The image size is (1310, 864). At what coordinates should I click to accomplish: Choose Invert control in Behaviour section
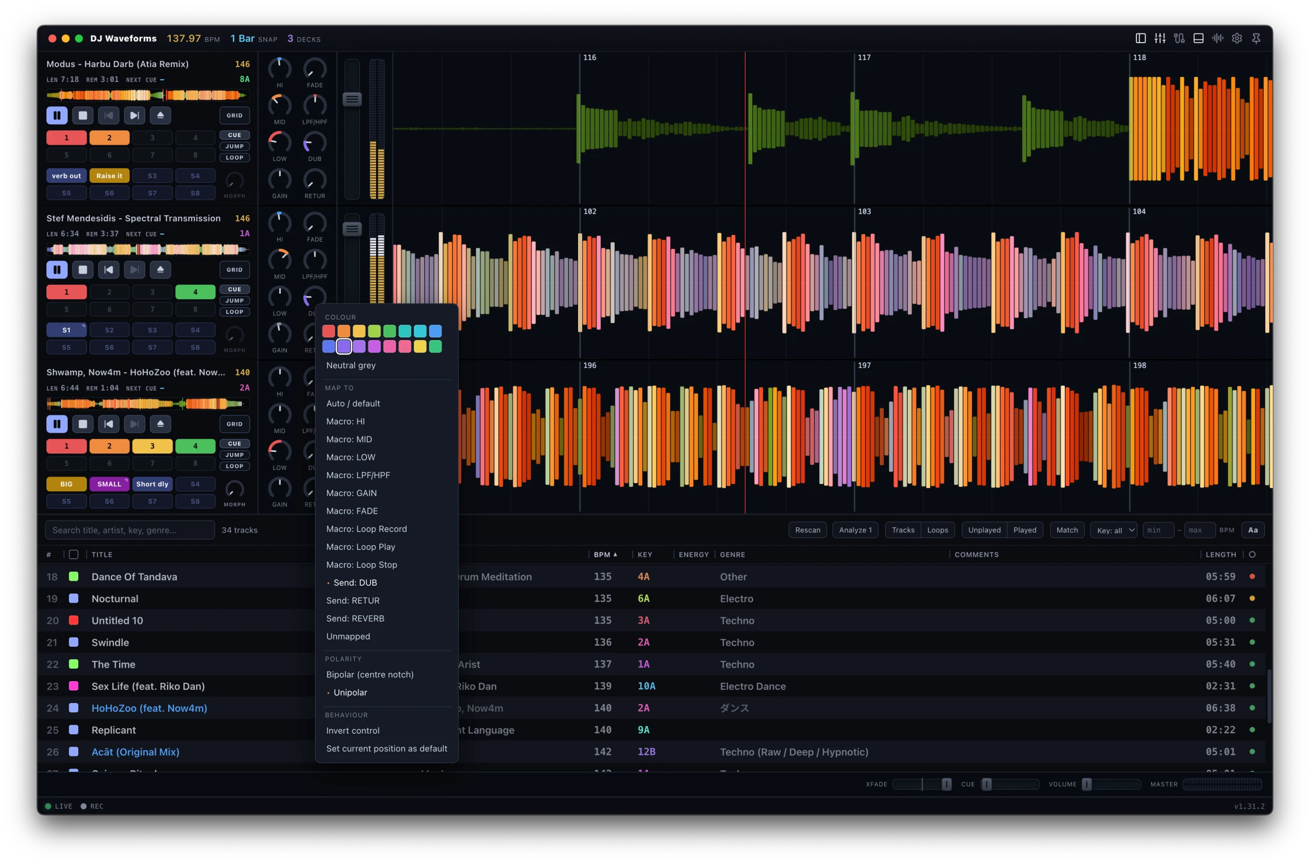click(x=386, y=730)
